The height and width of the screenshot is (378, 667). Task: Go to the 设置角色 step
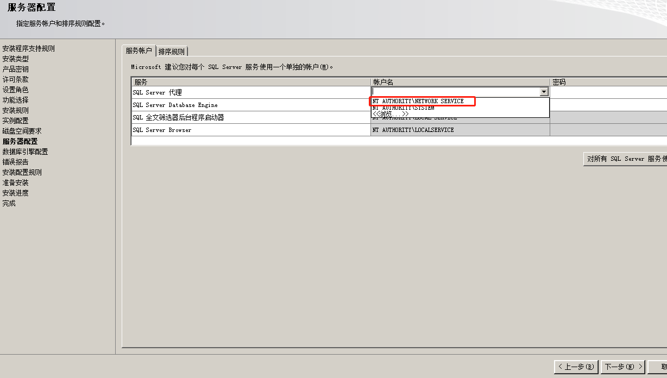15,90
